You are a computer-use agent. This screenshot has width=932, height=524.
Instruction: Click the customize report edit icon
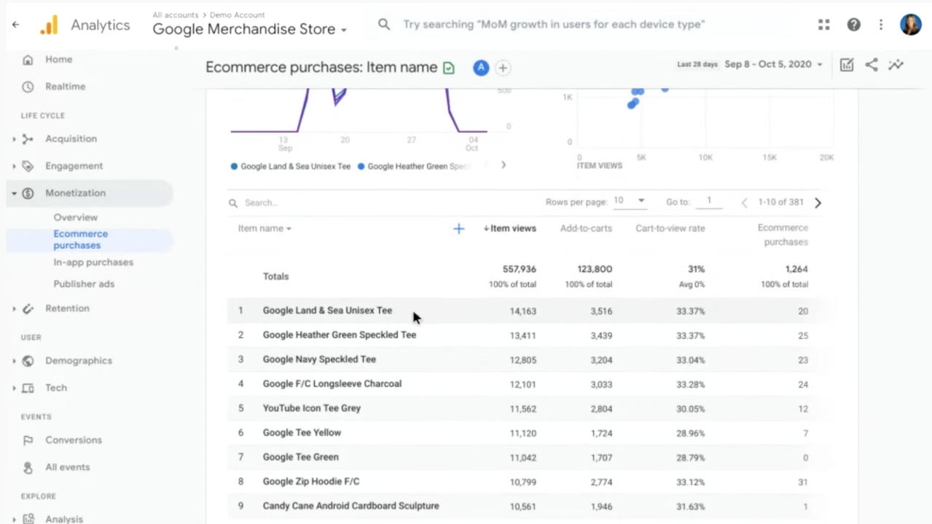click(x=846, y=65)
